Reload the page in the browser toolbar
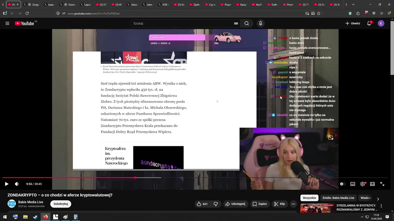 27,13
